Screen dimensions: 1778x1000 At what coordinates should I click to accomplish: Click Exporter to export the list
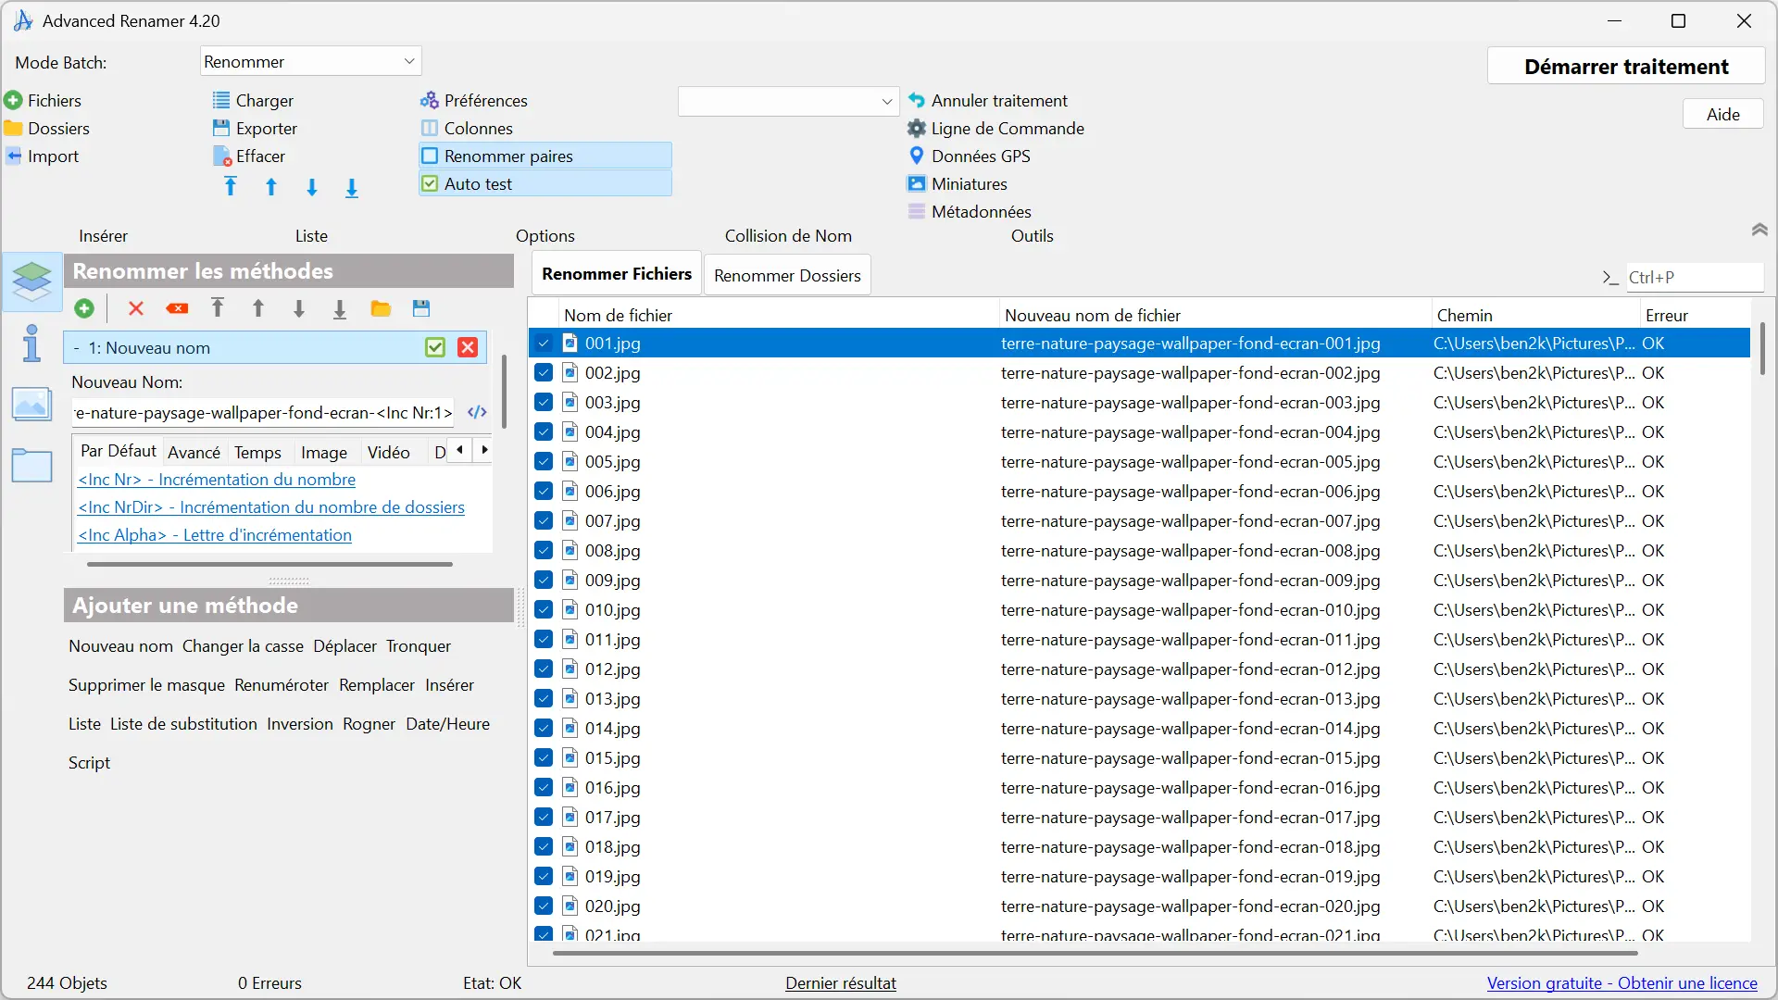point(255,128)
